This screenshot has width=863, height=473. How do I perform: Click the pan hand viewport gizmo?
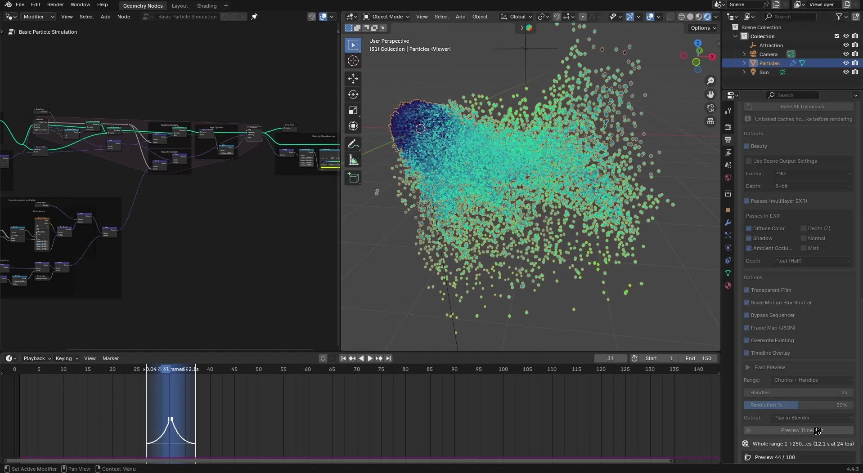(710, 94)
